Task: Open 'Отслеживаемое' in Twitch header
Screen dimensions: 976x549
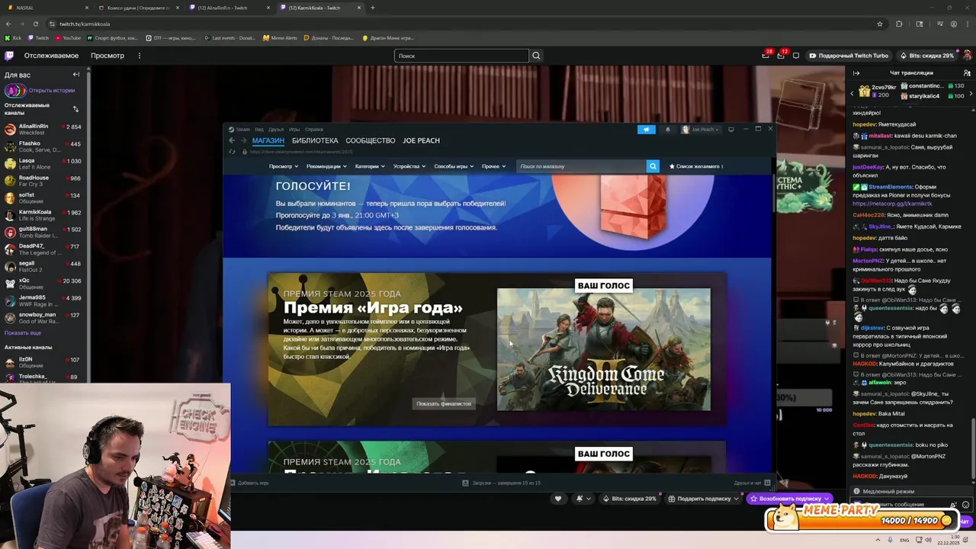Action: pos(51,56)
